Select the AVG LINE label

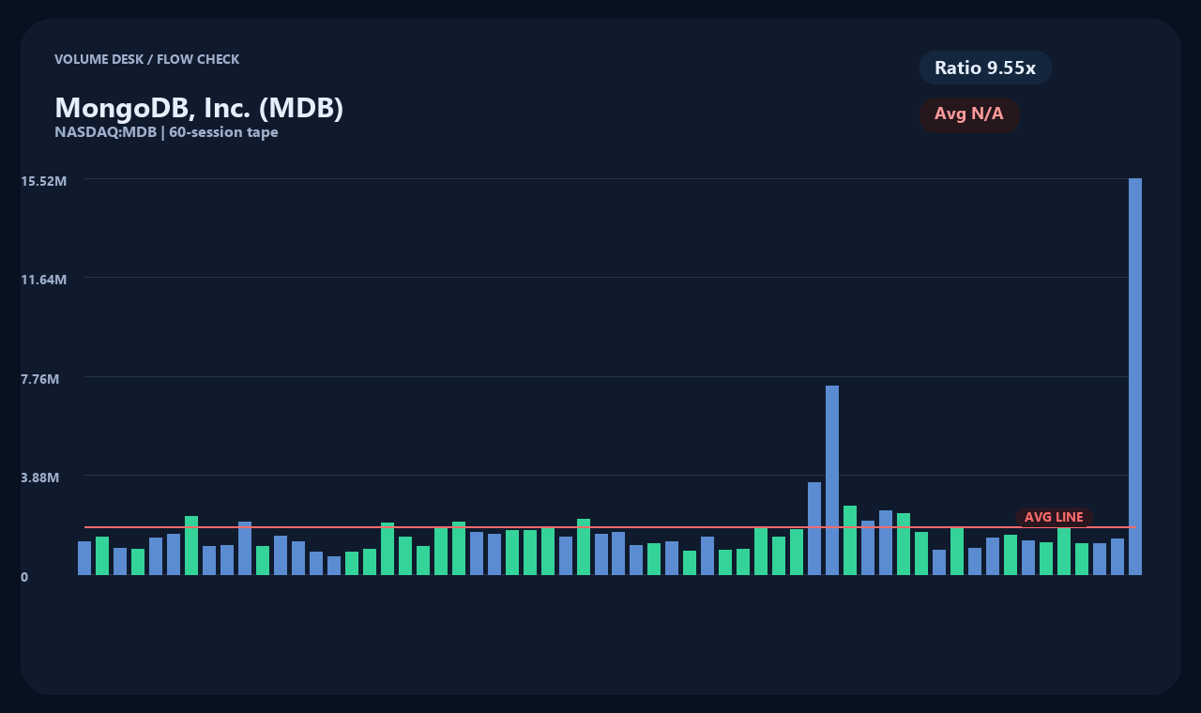(1054, 517)
